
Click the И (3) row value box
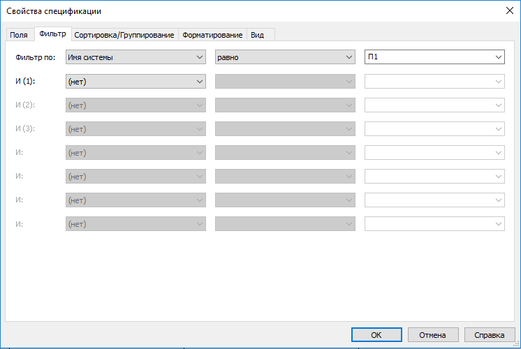434,129
